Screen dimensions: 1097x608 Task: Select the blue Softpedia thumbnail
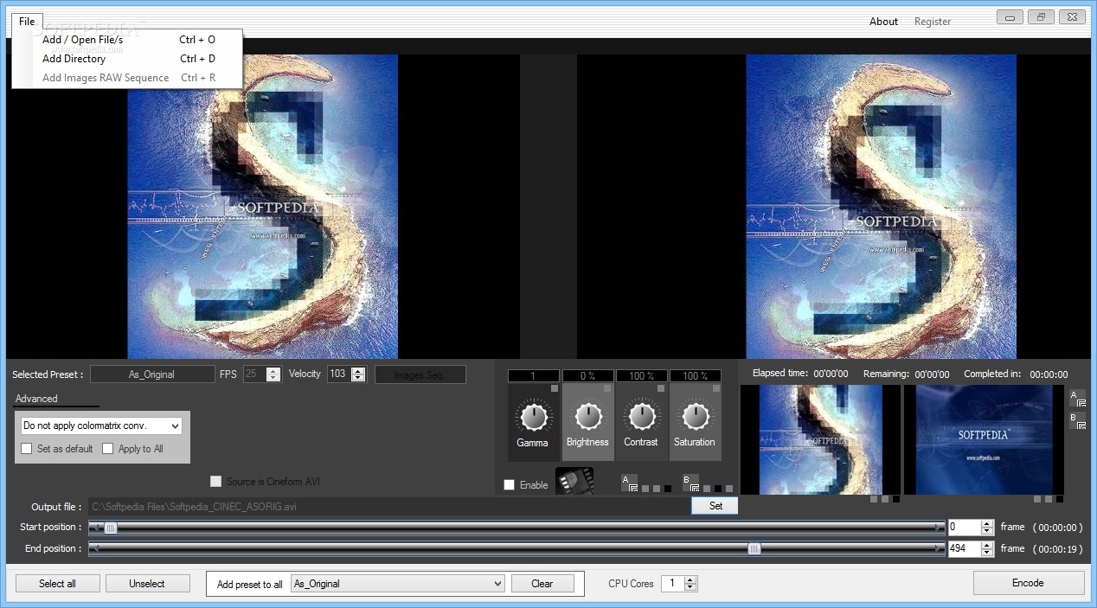pyautogui.click(x=984, y=439)
